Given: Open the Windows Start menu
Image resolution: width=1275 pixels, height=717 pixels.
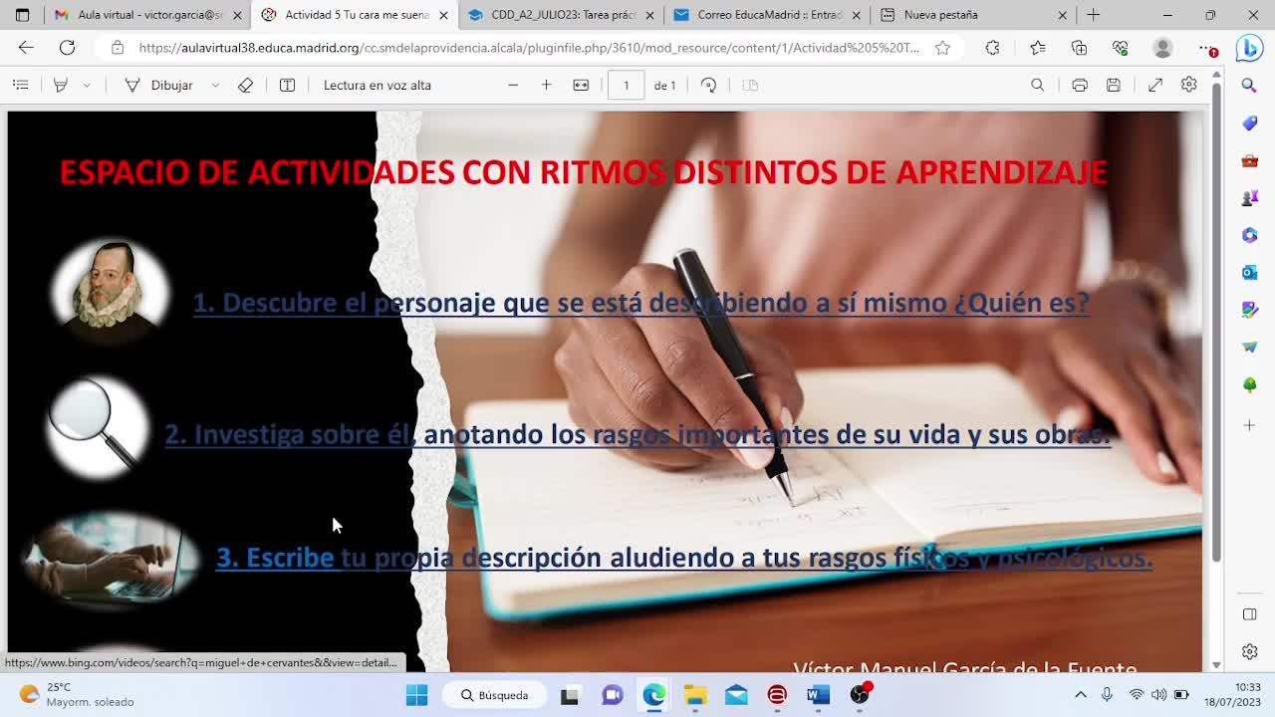Looking at the screenshot, I should tap(416, 695).
